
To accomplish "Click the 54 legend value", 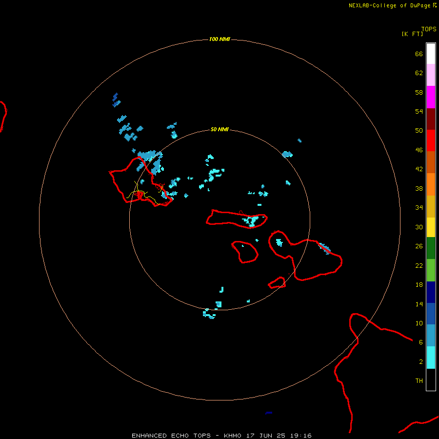I will click(419, 111).
